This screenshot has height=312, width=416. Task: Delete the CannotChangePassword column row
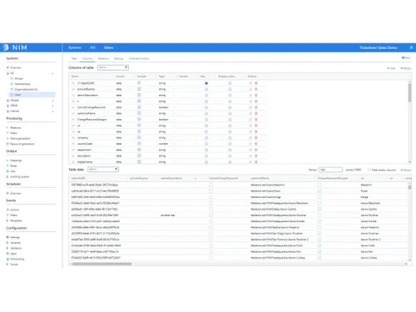[x=256, y=107]
